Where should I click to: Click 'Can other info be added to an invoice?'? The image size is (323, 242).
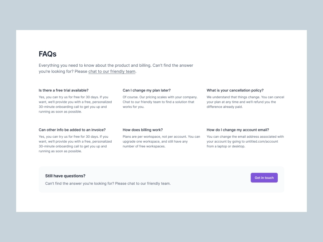pyautogui.click(x=72, y=130)
